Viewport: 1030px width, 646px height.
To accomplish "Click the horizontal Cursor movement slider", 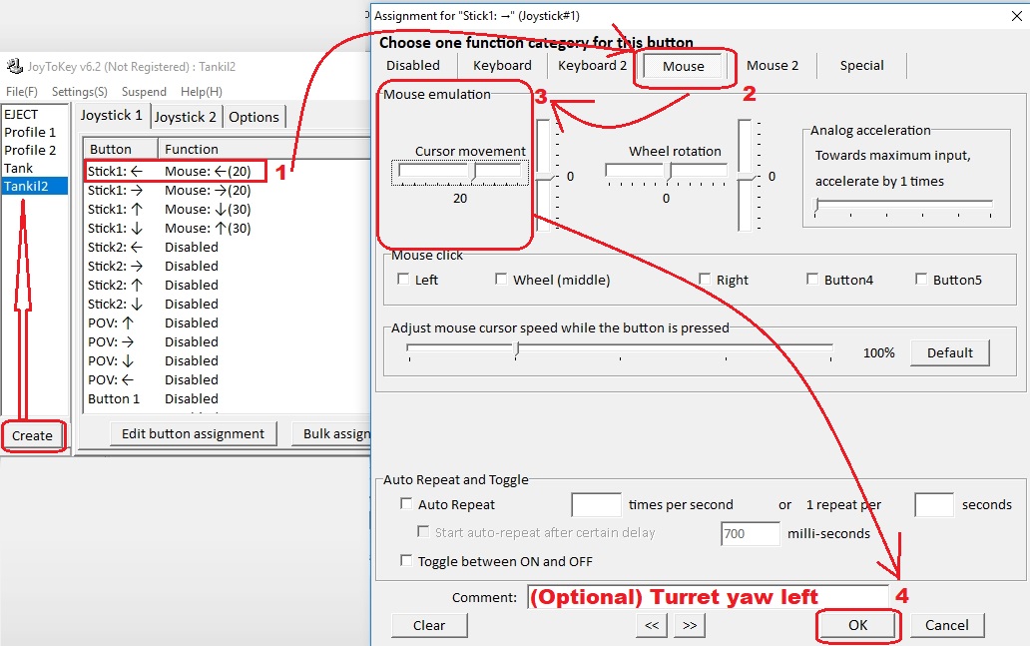I will click(x=460, y=173).
